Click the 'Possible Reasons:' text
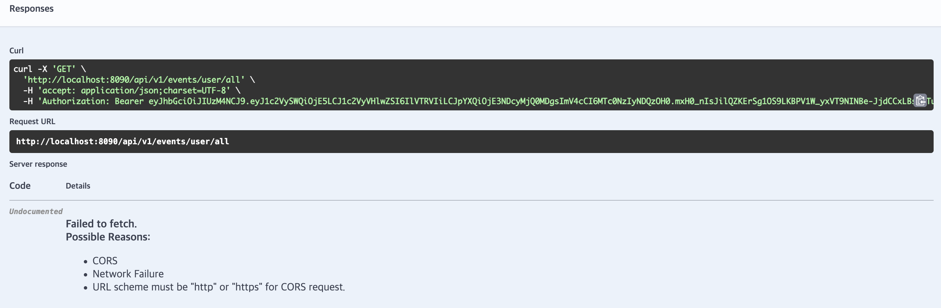Image resolution: width=941 pixels, height=308 pixels. 108,237
